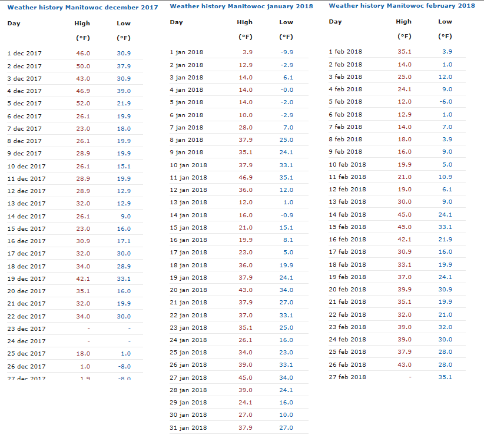This screenshot has width=484, height=438.
Task: Click the 15.1 low on 10 dec 2017
Action: coord(124,166)
